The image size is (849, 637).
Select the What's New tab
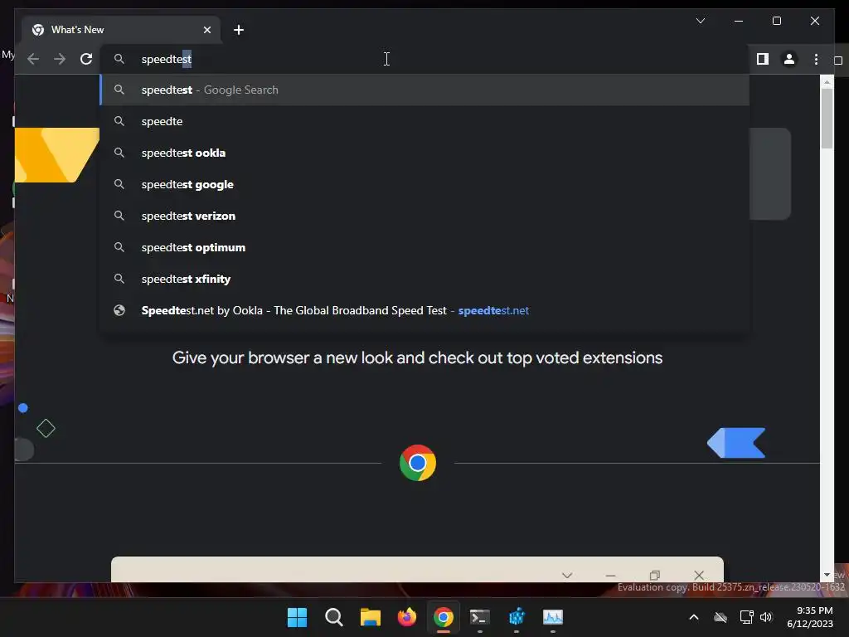tap(121, 30)
